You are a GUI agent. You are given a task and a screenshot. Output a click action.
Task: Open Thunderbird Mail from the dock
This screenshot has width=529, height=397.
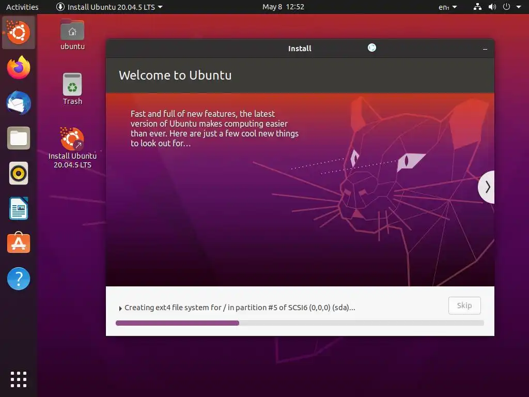(19, 103)
